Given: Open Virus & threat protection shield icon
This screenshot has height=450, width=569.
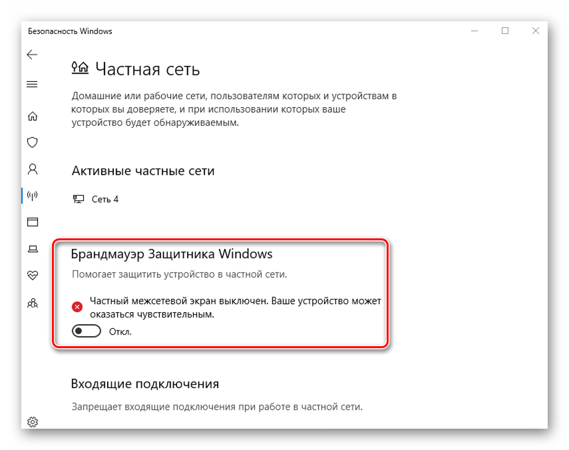Looking at the screenshot, I should tap(33, 143).
